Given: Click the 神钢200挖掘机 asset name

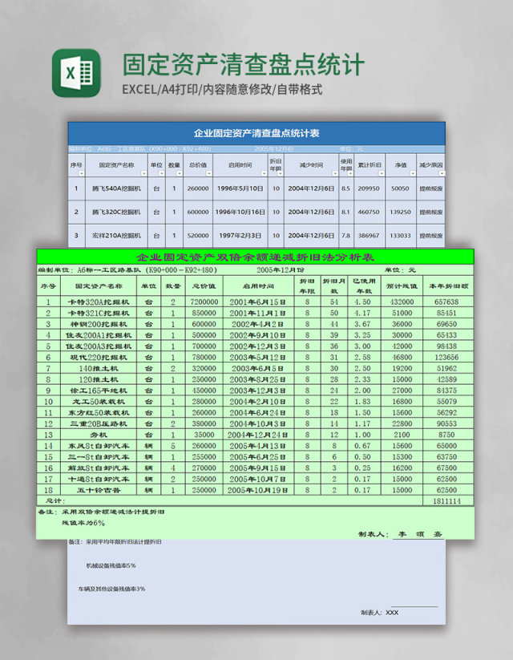Looking at the screenshot, I should (x=99, y=324).
